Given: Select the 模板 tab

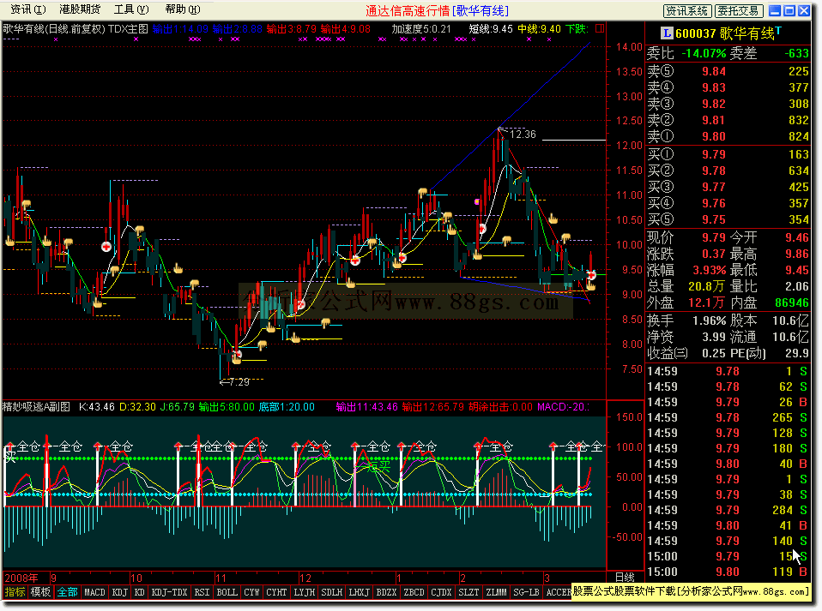Looking at the screenshot, I should (40, 592).
